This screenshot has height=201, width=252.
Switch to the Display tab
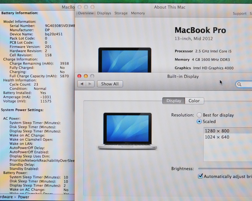[174, 101]
